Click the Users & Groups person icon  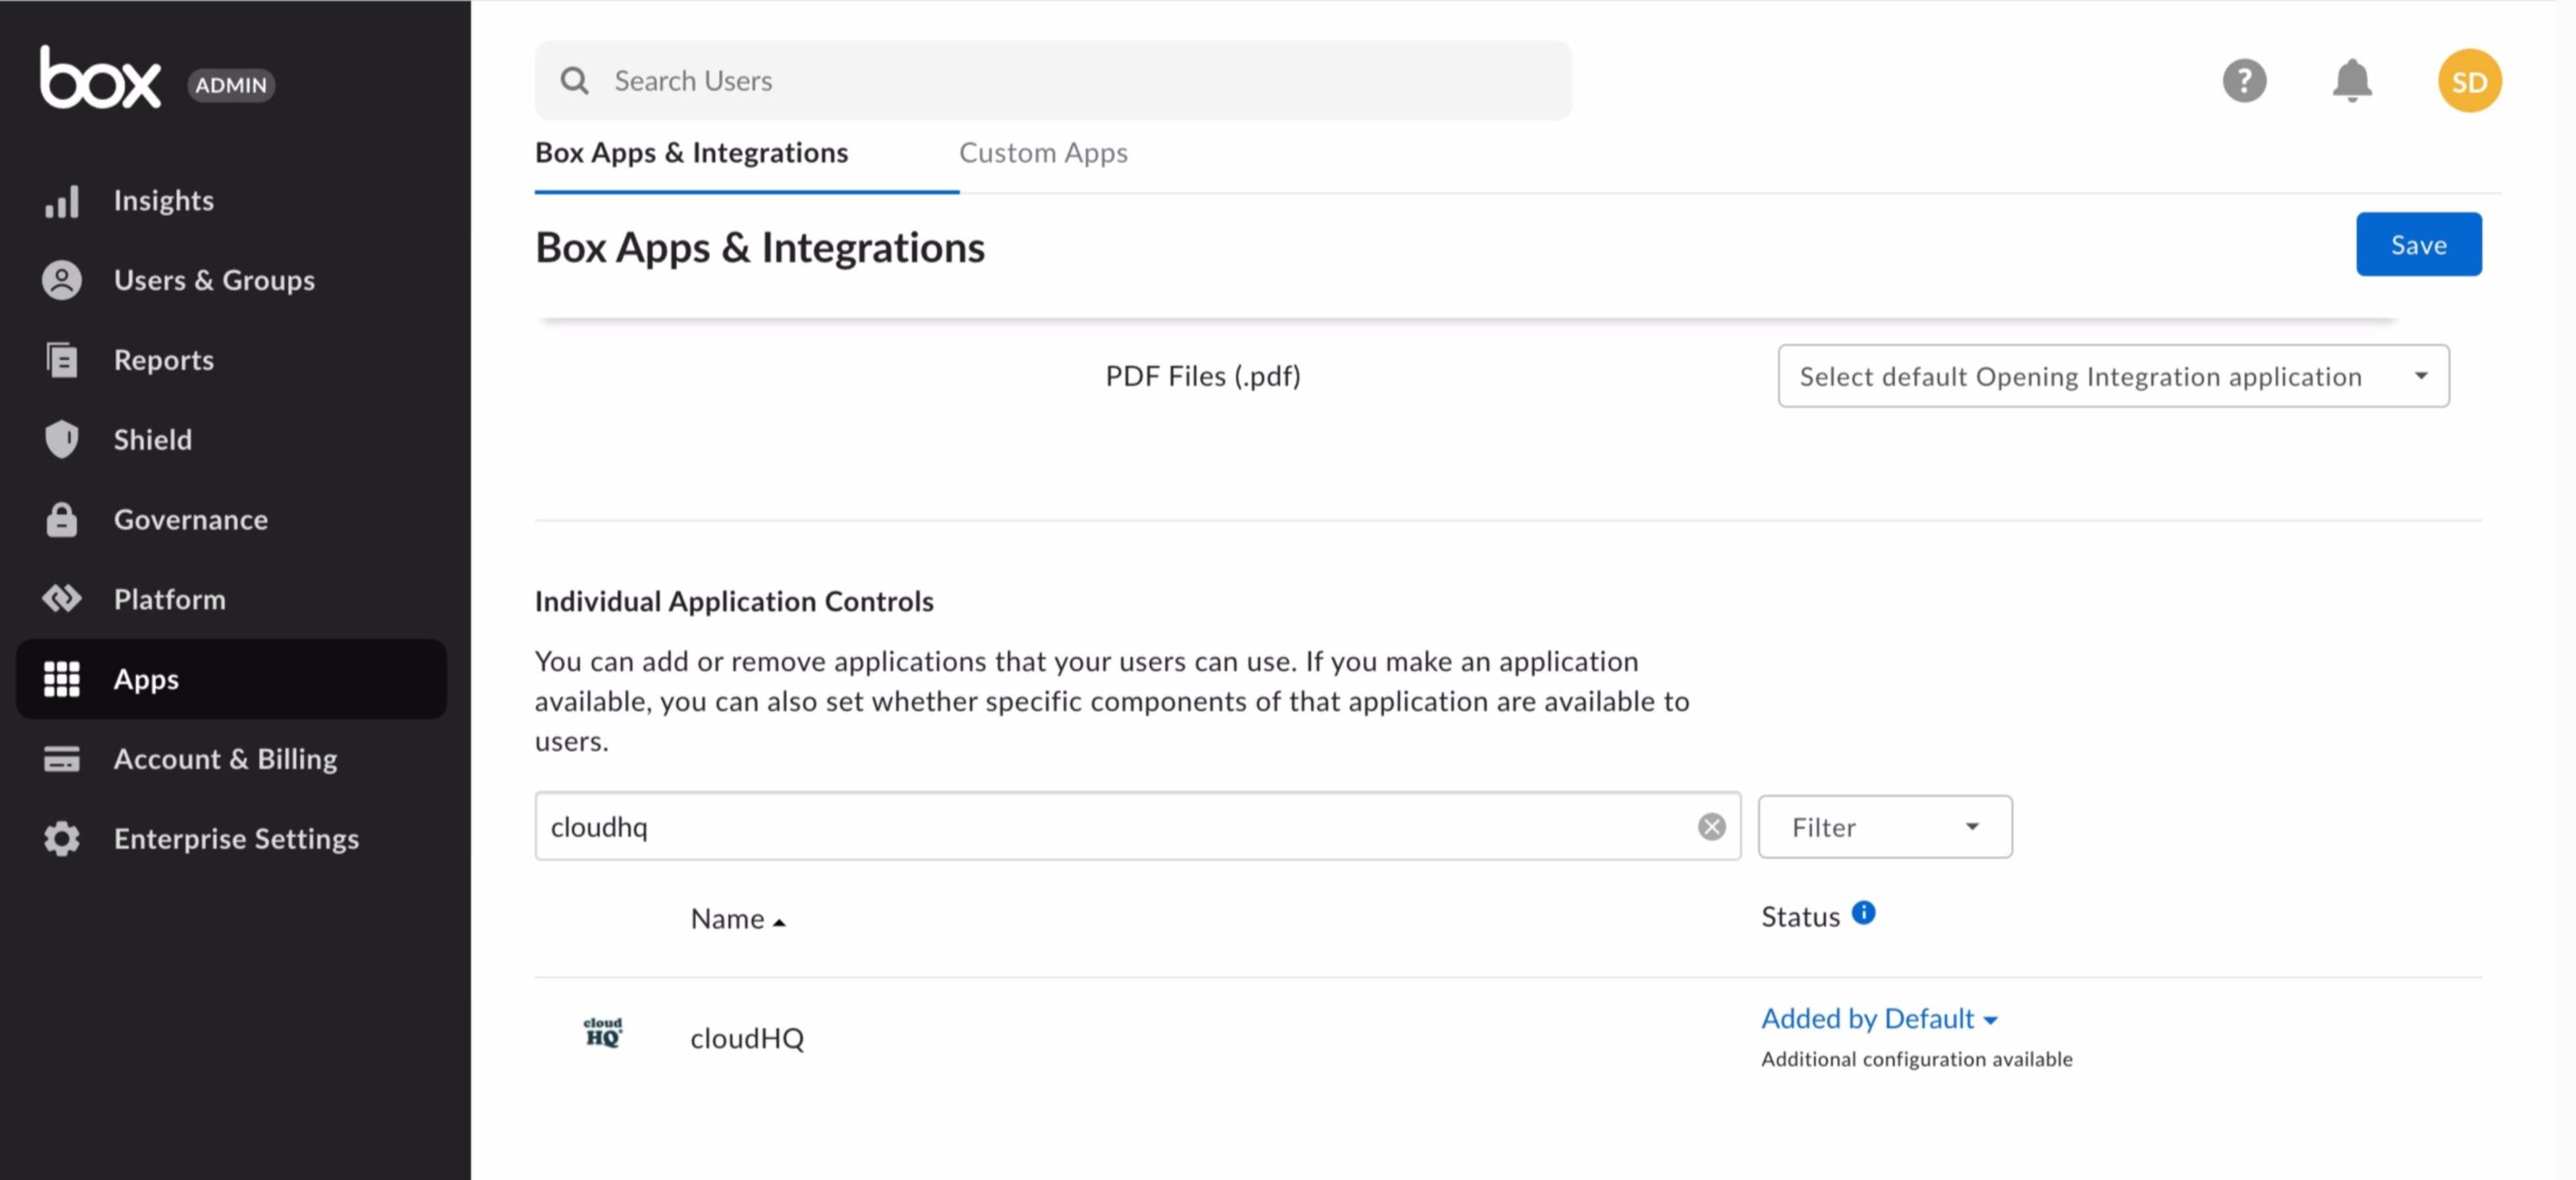point(61,280)
